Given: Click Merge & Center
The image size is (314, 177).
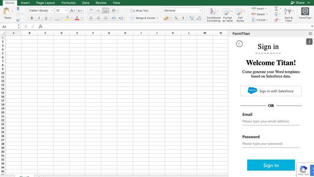Looking at the screenshot, I should click(143, 18).
